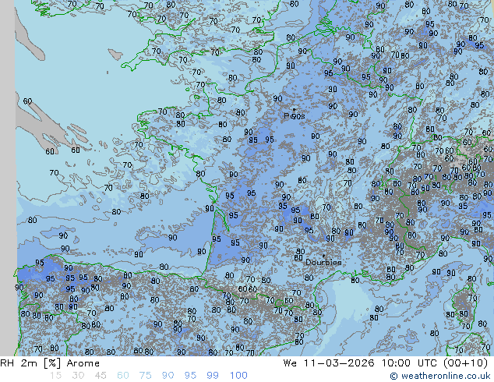This screenshot has width=494, height=382.
Task: Click the Arome model name label
Action: point(83,363)
